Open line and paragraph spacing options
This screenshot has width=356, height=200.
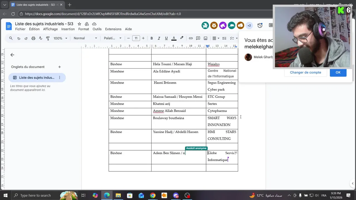coord(224,38)
